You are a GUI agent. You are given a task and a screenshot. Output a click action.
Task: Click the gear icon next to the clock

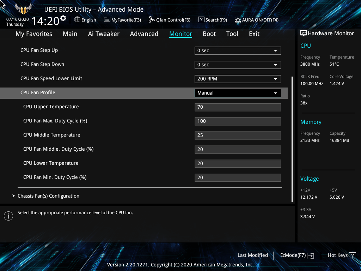pyautogui.click(x=63, y=18)
